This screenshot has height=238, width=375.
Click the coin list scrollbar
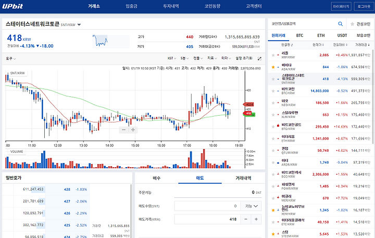(x=373, y=97)
